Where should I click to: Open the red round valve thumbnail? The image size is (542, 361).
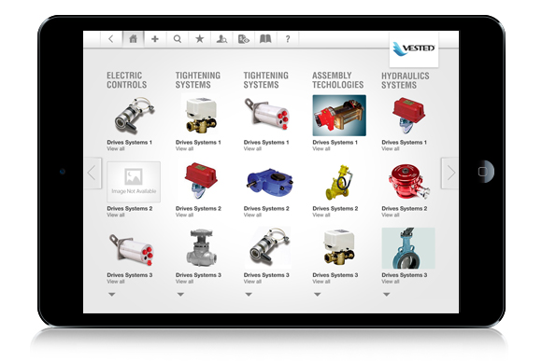coord(408,182)
